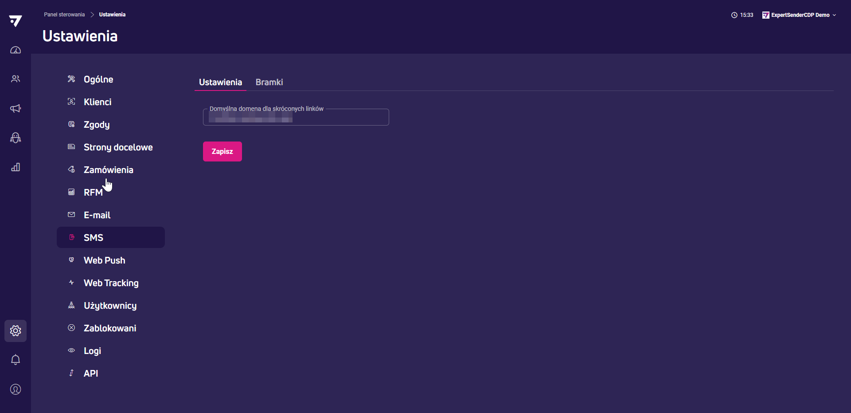Open the campaigns megaphone icon

pyautogui.click(x=16, y=109)
